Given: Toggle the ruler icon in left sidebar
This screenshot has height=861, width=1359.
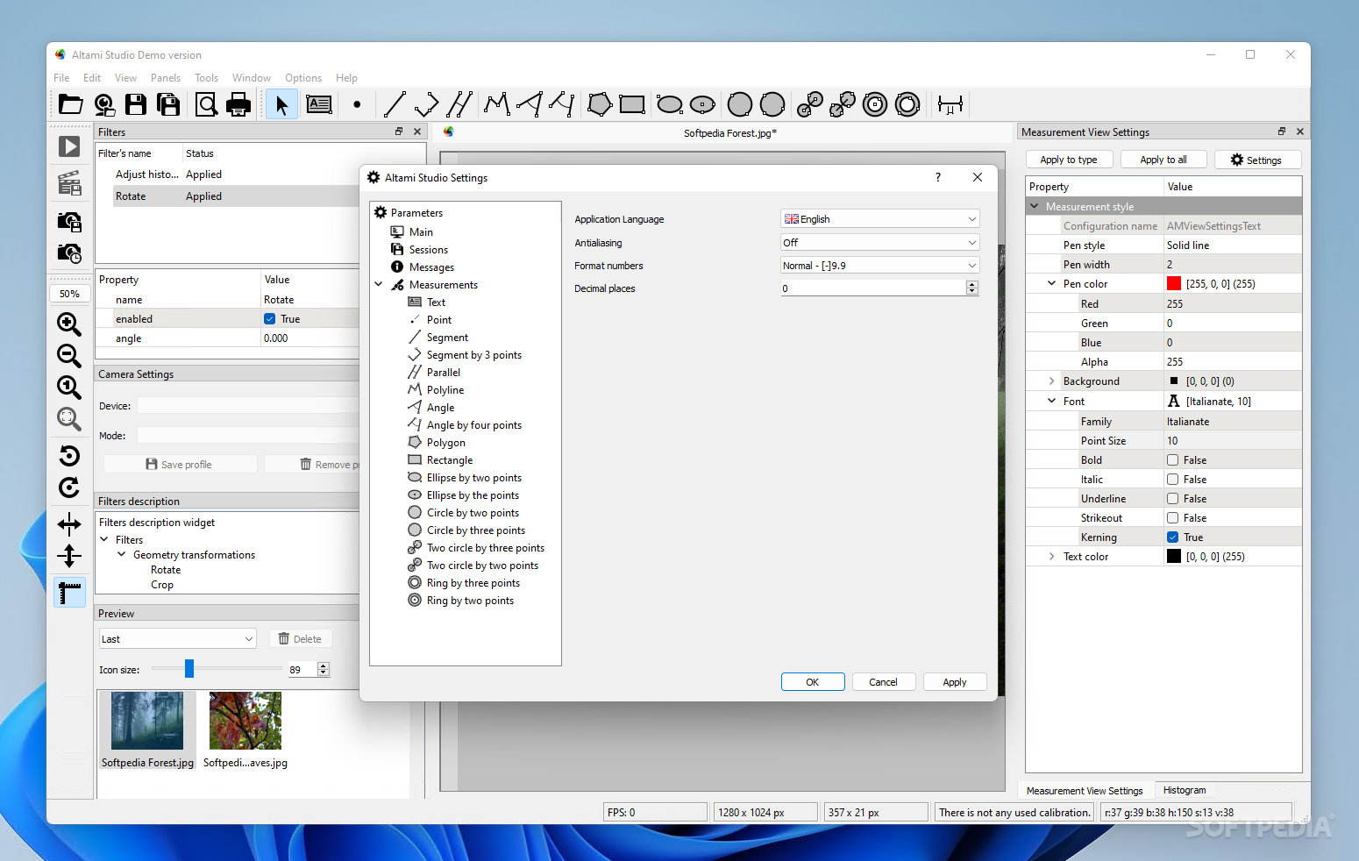Looking at the screenshot, I should click(x=69, y=593).
